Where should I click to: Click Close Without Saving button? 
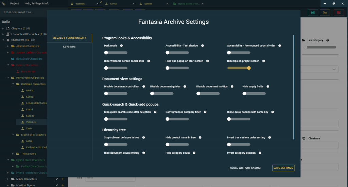point(245,168)
